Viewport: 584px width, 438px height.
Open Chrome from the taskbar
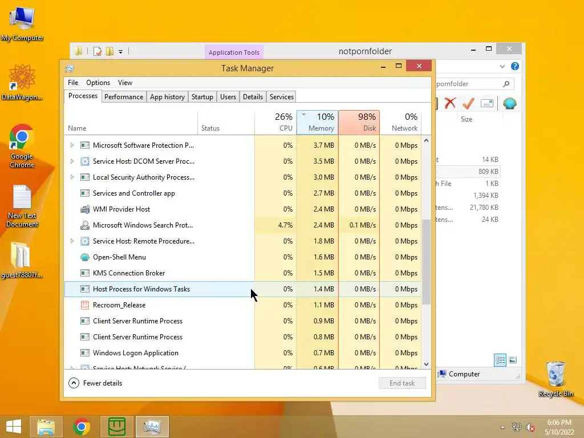(81, 427)
